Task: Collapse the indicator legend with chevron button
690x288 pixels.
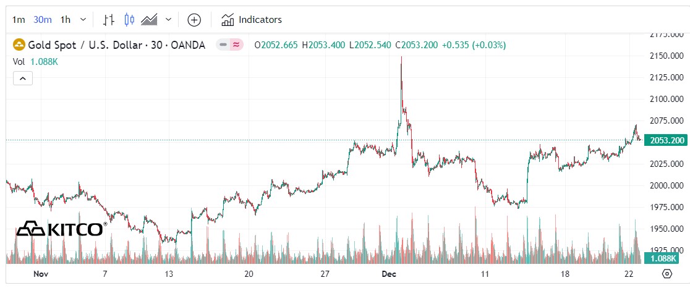Action: coord(22,78)
